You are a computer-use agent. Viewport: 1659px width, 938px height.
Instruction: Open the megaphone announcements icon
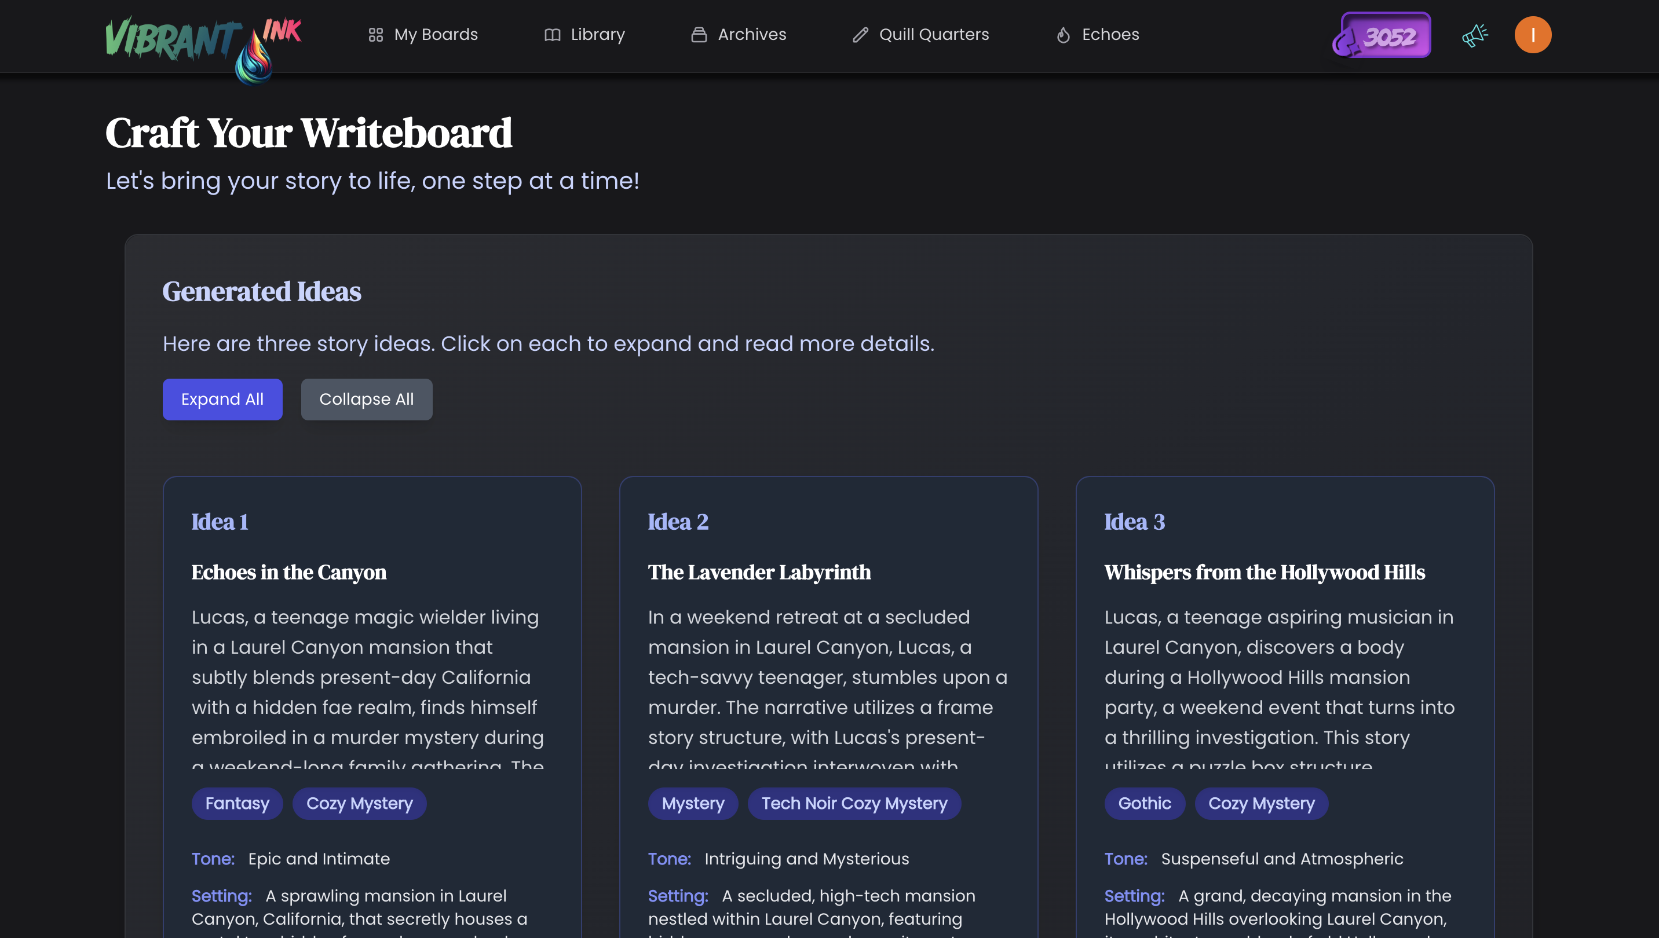point(1475,35)
